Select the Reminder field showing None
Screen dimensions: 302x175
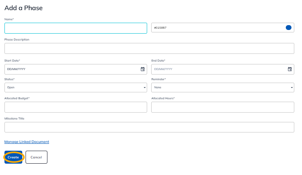click(219, 87)
